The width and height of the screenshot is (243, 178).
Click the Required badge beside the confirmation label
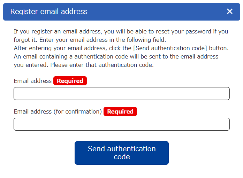120,111
